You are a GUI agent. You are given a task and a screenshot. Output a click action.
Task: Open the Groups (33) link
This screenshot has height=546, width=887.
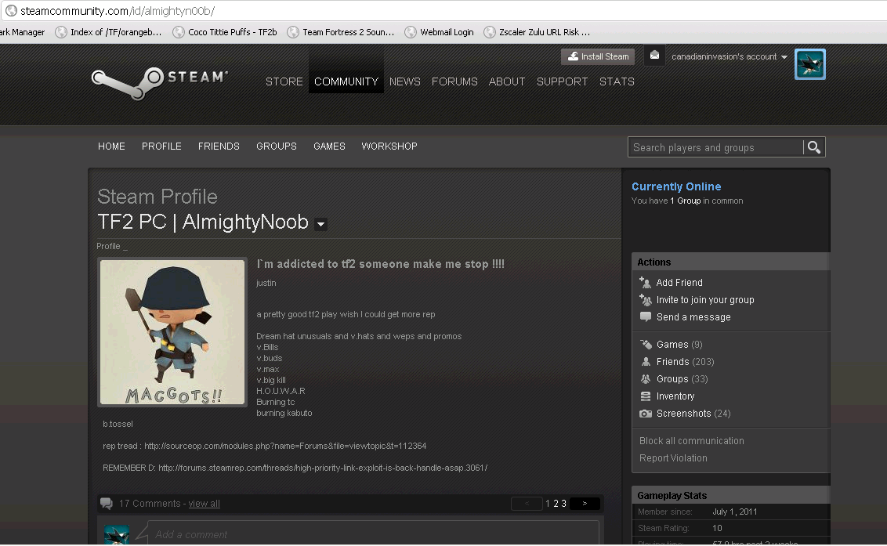click(x=682, y=379)
